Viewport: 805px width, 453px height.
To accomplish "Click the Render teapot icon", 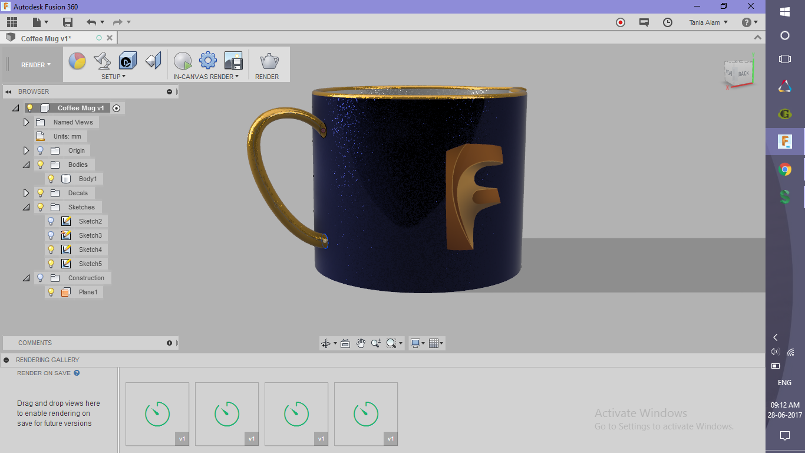I will click(x=269, y=60).
